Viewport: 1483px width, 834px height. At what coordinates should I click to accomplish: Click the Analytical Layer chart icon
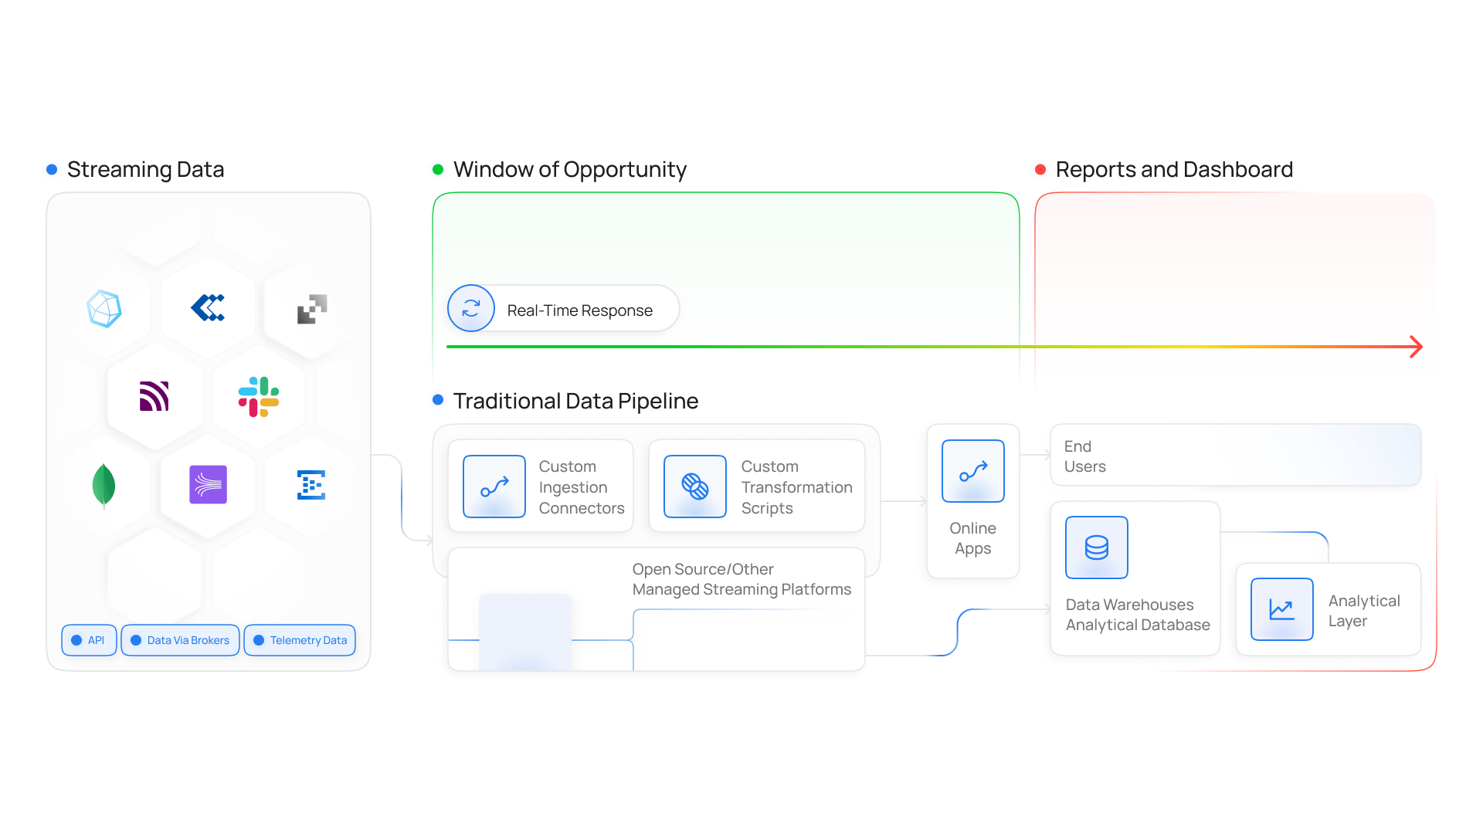1282,609
